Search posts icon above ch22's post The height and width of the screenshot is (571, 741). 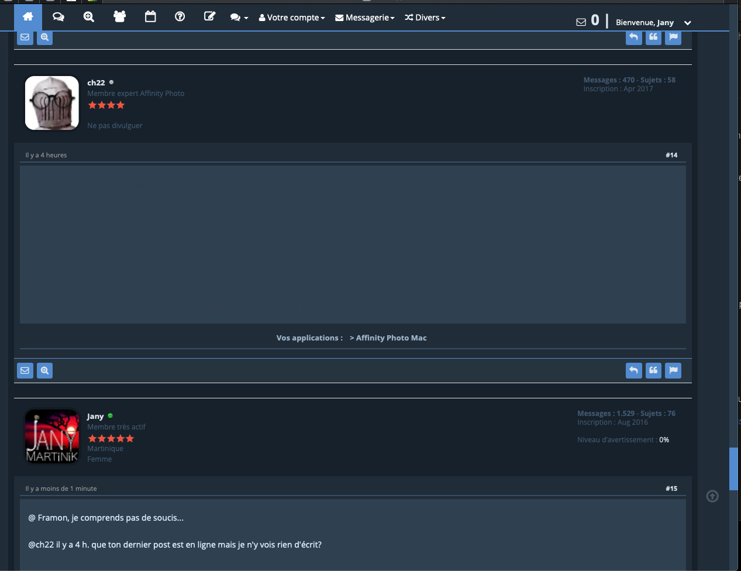[44, 37]
